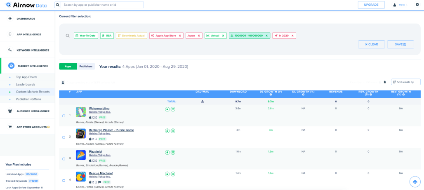Open the Watermarbling app thumbnail
Viewport: 424px width, 190px height.
point(81,112)
